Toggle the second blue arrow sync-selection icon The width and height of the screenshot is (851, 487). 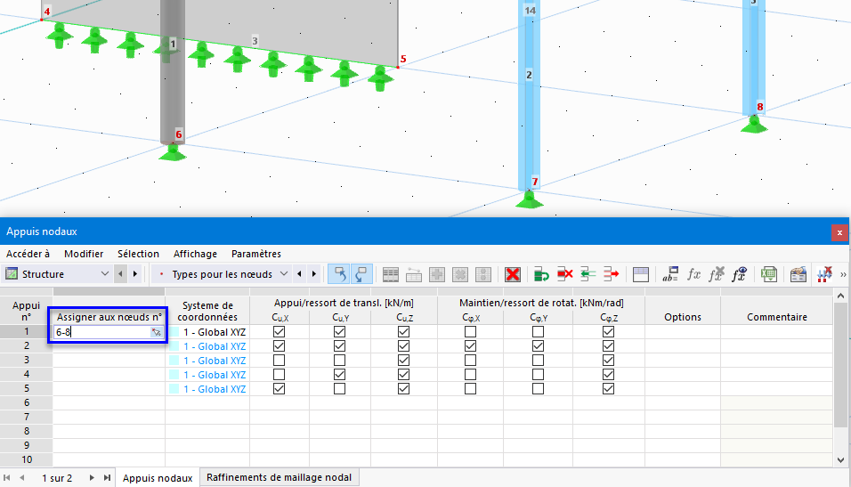[x=361, y=274]
